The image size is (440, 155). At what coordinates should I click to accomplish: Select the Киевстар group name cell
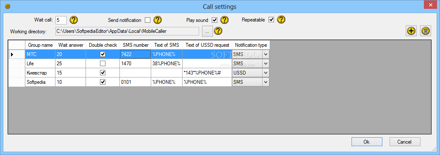pyautogui.click(x=40, y=72)
